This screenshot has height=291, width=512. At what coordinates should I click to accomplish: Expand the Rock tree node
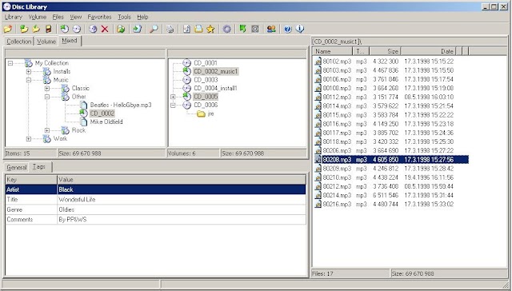tap(47, 130)
